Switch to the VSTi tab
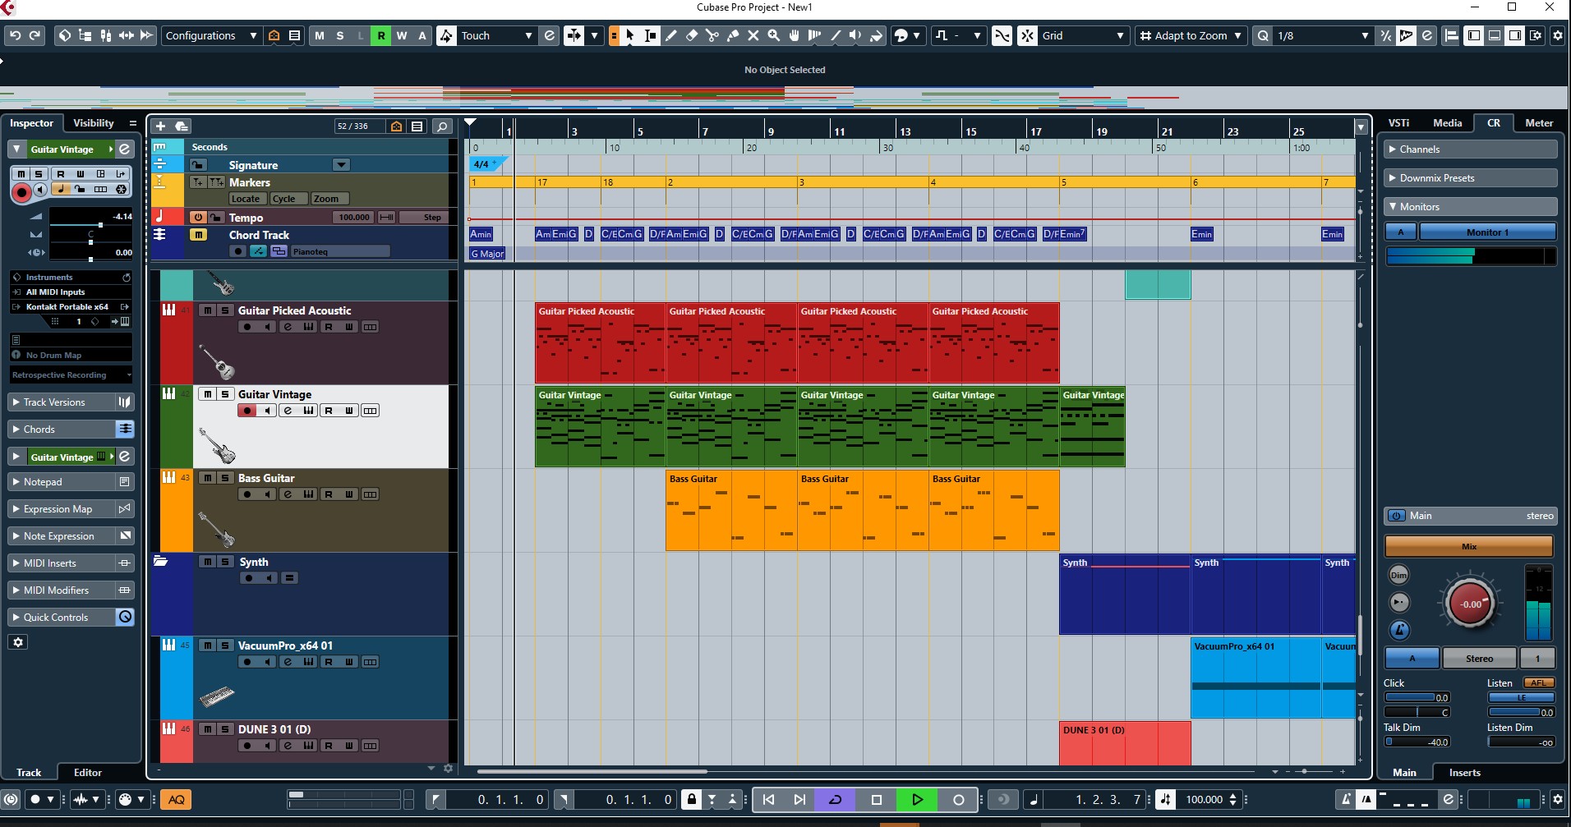The height and width of the screenshot is (827, 1571). (1398, 123)
